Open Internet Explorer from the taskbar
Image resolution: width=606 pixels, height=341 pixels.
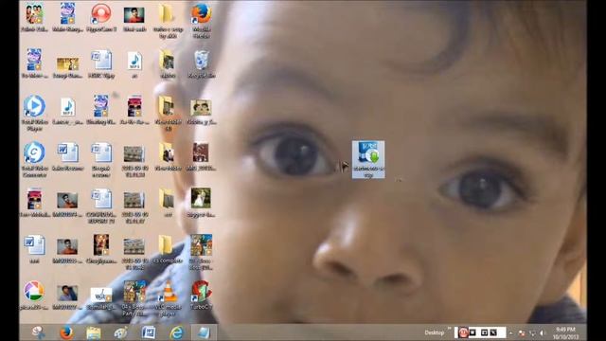point(177,332)
